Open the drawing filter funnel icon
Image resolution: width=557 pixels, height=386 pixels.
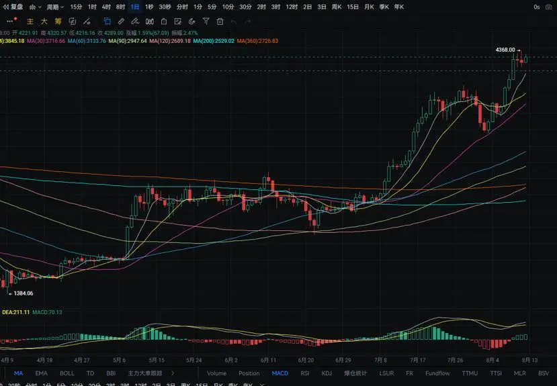[206, 21]
